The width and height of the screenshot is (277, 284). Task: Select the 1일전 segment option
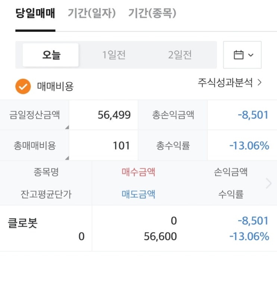coord(114,55)
